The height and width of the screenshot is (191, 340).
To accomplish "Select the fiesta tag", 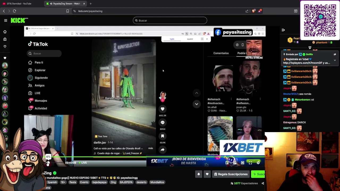I will click(73, 182).
